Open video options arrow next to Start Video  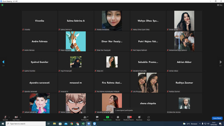point(21,117)
